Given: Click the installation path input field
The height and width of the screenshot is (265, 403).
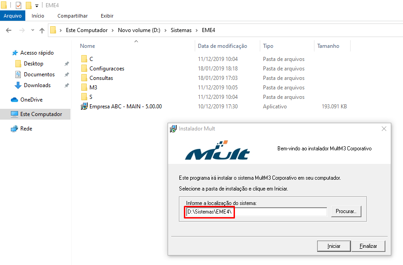Looking at the screenshot, I should [x=257, y=212].
